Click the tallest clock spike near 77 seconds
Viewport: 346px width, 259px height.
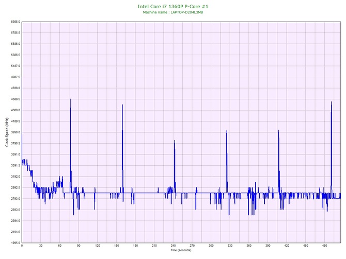[x=70, y=99]
